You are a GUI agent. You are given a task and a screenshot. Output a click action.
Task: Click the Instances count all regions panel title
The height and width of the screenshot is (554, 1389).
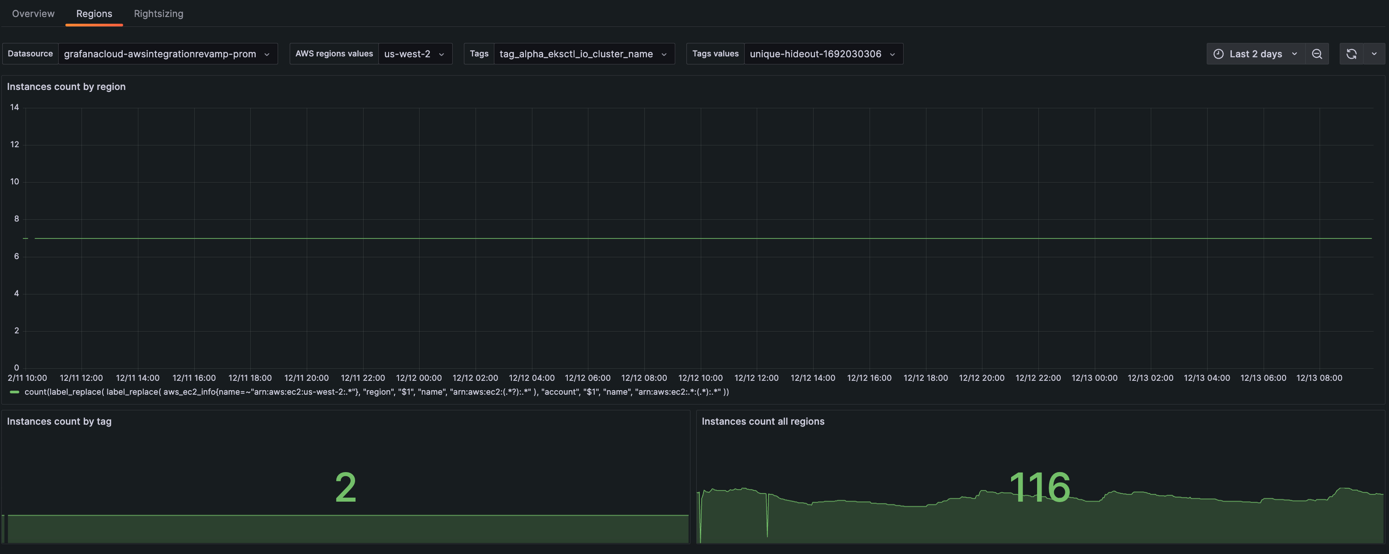click(763, 421)
